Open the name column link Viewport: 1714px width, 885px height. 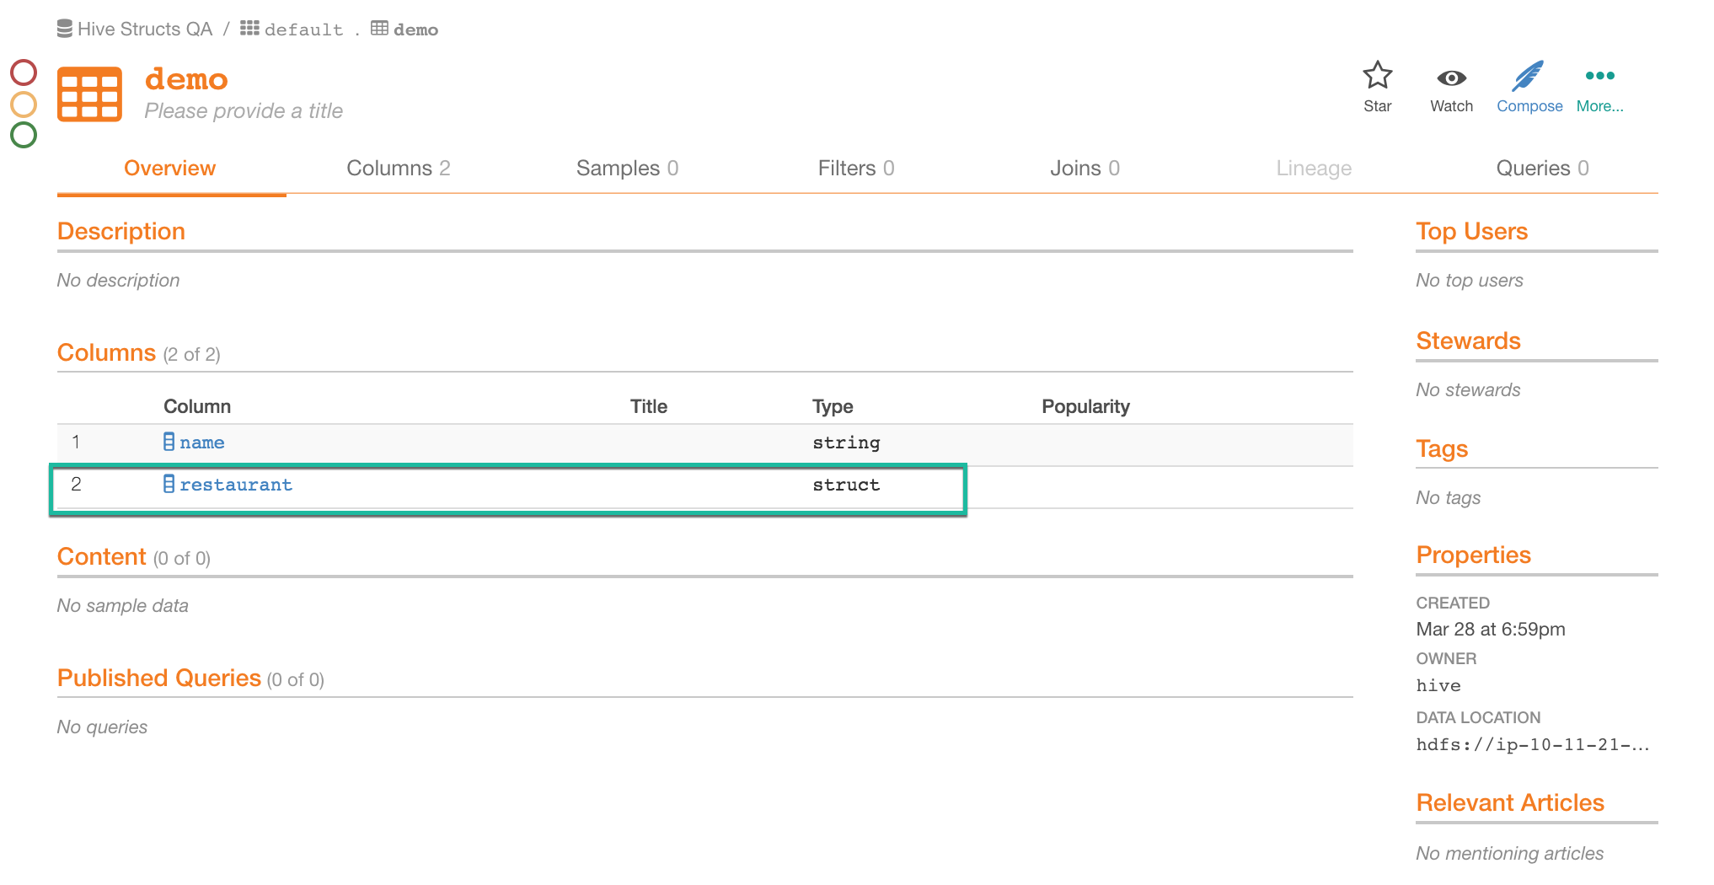(202, 442)
